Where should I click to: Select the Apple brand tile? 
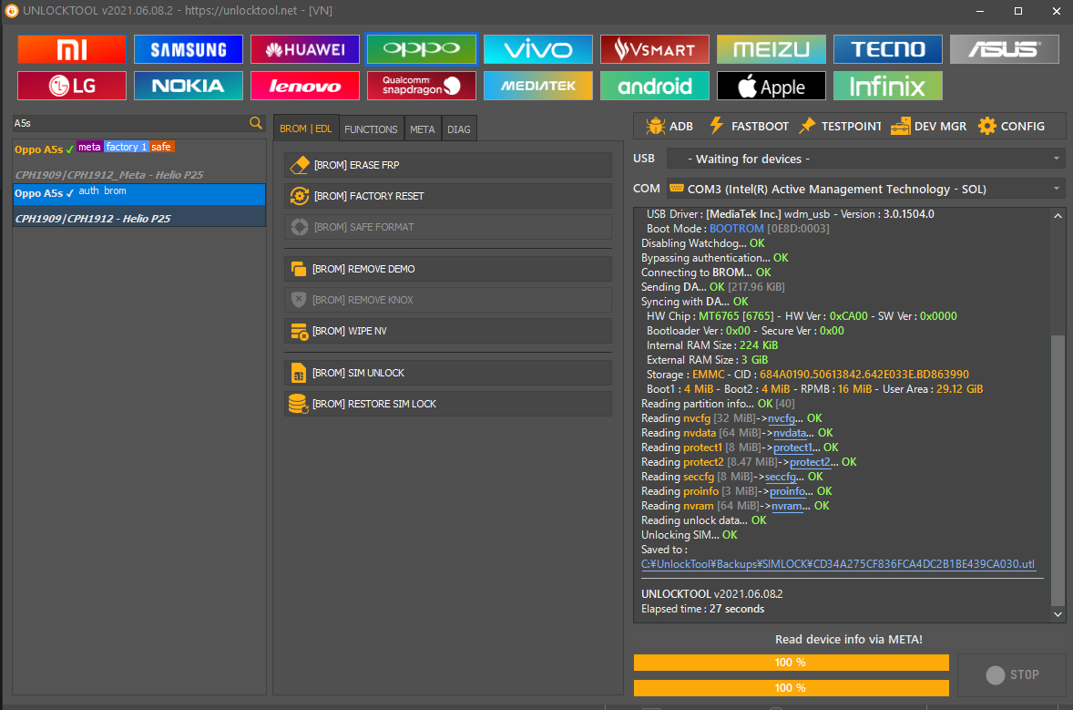(x=772, y=86)
